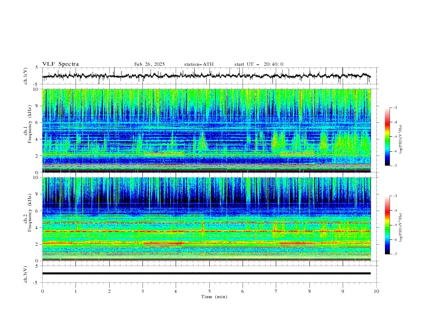The image size is (424, 327).
Task: Click time axis tick label '1'
Action: coord(75,291)
